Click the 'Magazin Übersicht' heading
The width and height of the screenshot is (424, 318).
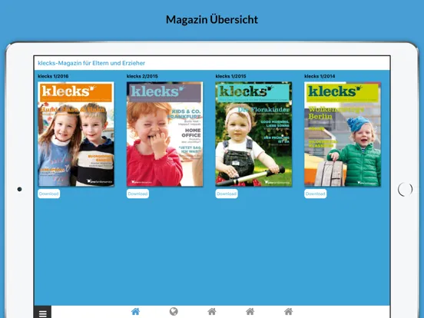[x=212, y=19]
